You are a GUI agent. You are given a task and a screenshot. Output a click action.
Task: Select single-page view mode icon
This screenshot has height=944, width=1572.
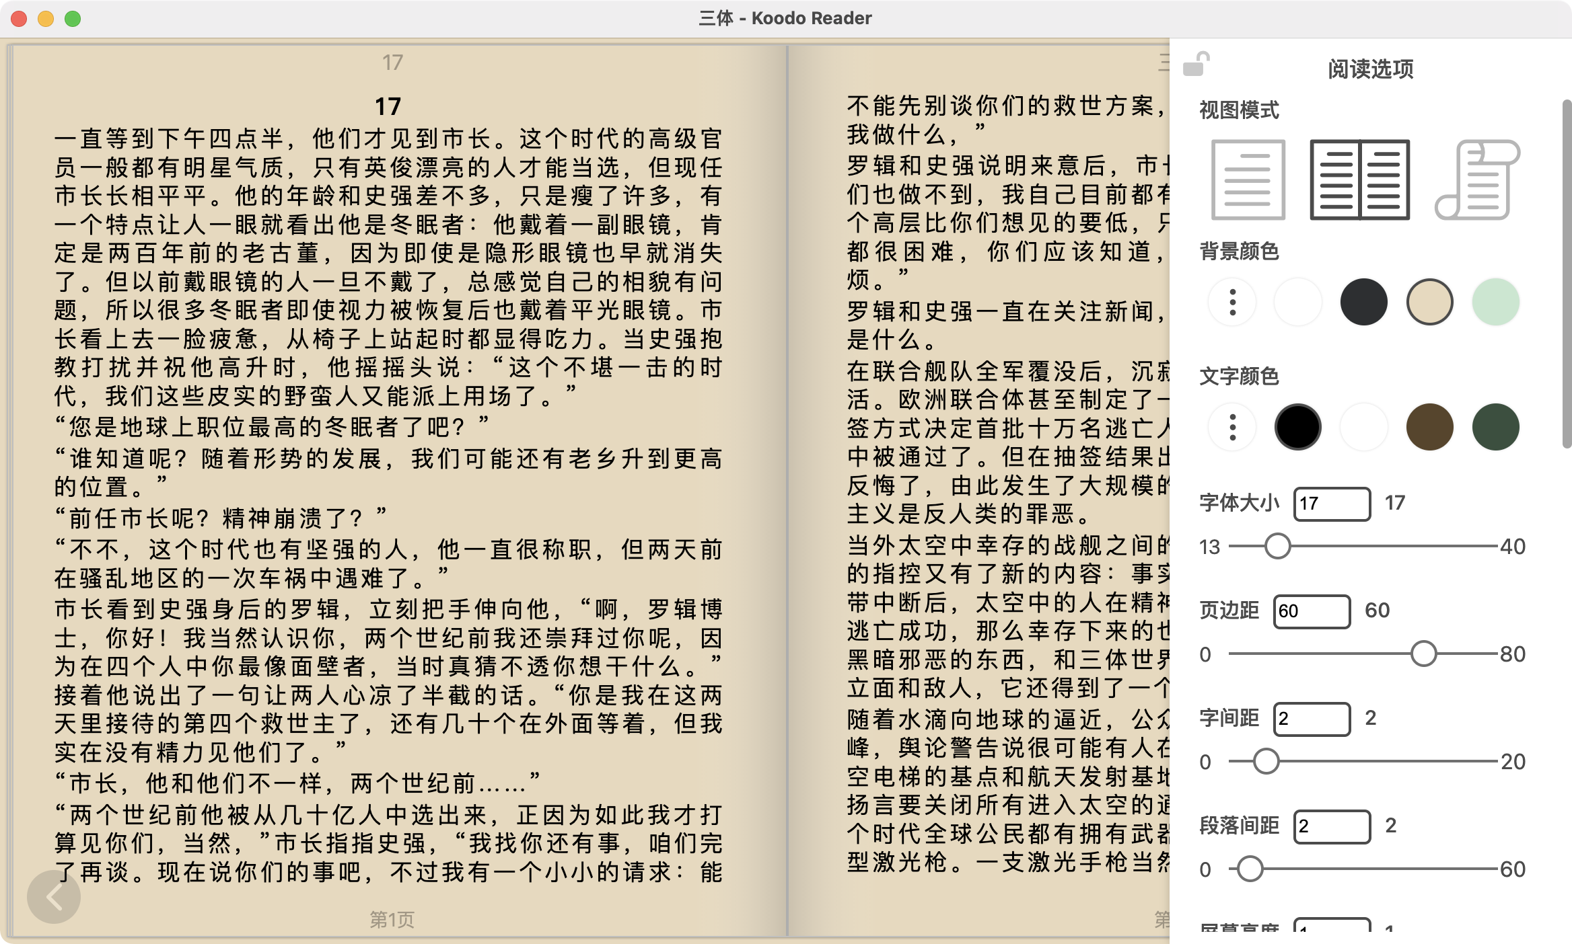[1248, 180]
